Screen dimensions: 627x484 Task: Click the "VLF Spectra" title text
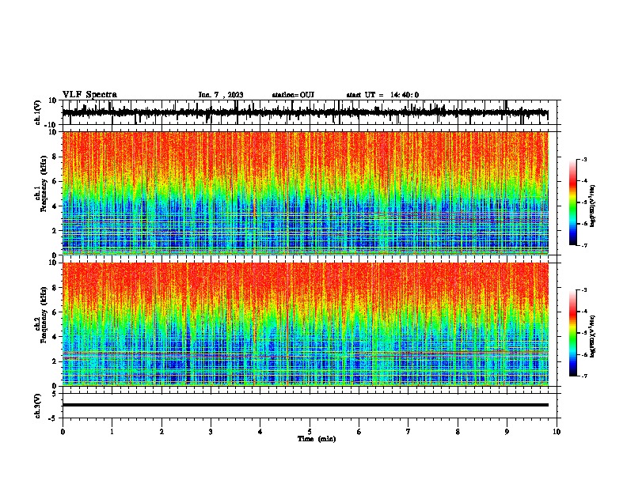(89, 94)
